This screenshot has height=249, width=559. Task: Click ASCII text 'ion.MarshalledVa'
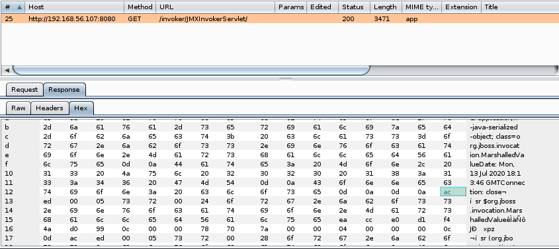(x=497, y=155)
